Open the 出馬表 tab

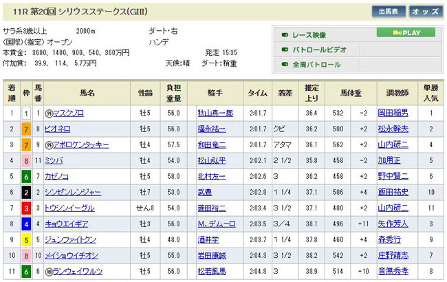tap(388, 12)
